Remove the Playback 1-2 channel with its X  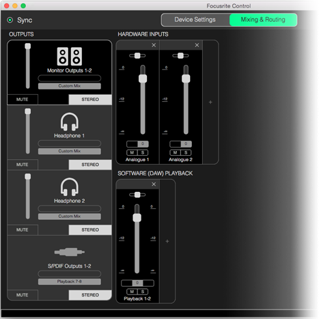(154, 184)
